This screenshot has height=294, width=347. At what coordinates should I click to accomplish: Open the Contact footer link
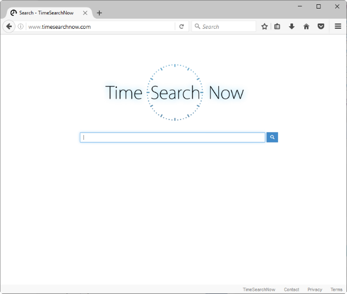click(291, 290)
